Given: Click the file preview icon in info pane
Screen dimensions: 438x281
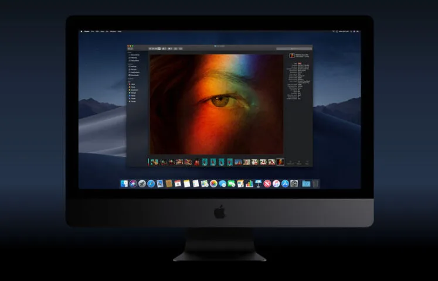Looking at the screenshot, I should click(292, 56).
